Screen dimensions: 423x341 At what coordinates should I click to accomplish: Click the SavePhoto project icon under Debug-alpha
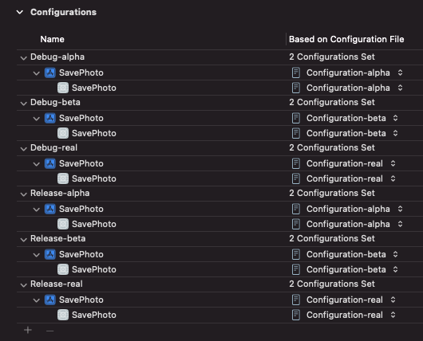click(x=50, y=73)
